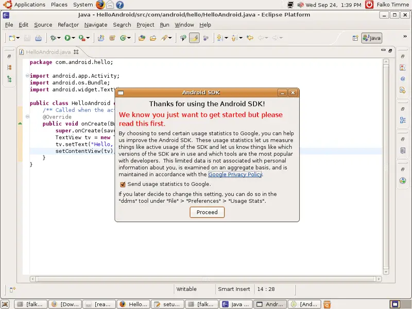This screenshot has width=412, height=309.
Task: Open the Places menu in top panel
Action: tap(59, 5)
